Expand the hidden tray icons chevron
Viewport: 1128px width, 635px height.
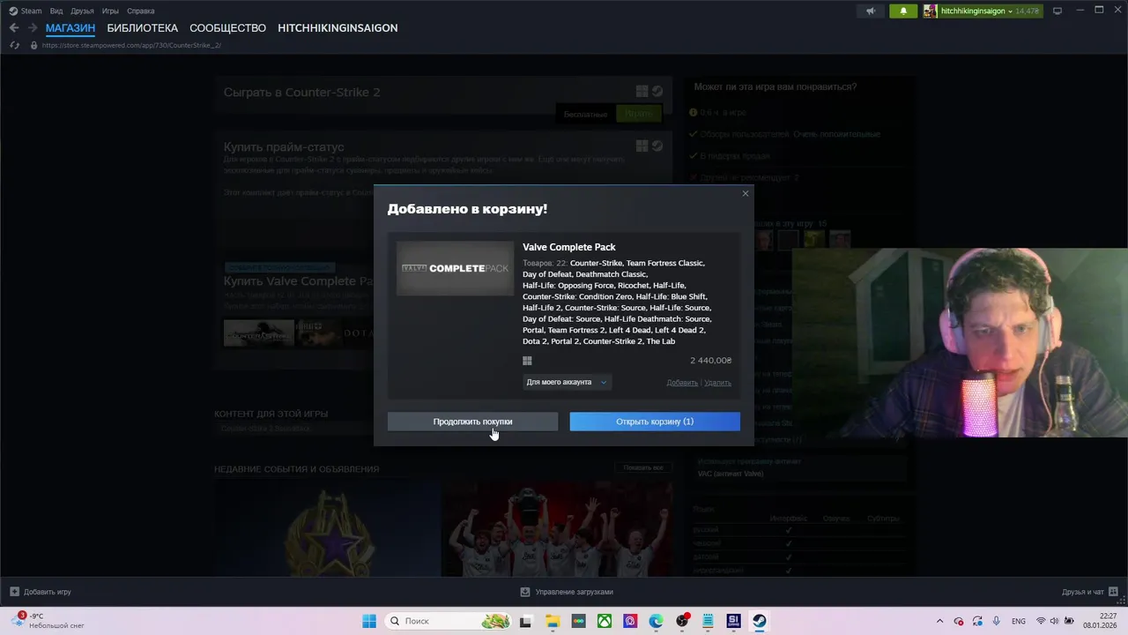pos(939,621)
